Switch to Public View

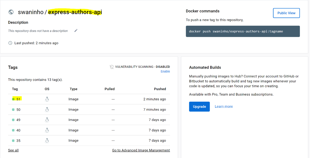pyautogui.click(x=286, y=13)
